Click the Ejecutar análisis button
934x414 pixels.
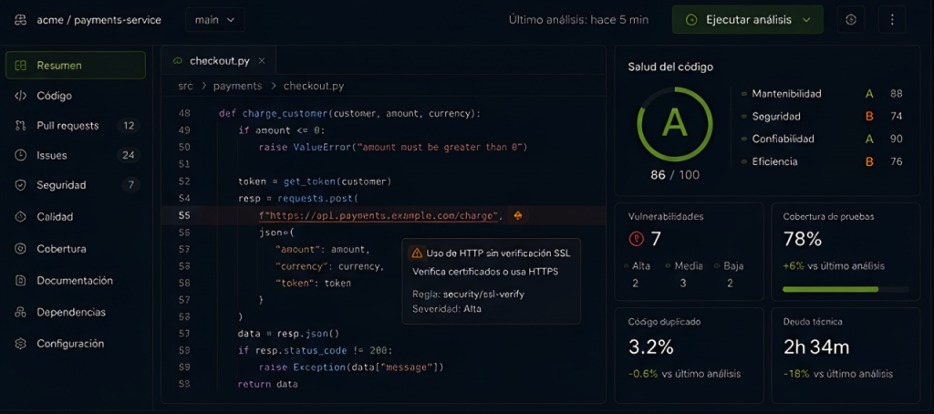tap(748, 20)
